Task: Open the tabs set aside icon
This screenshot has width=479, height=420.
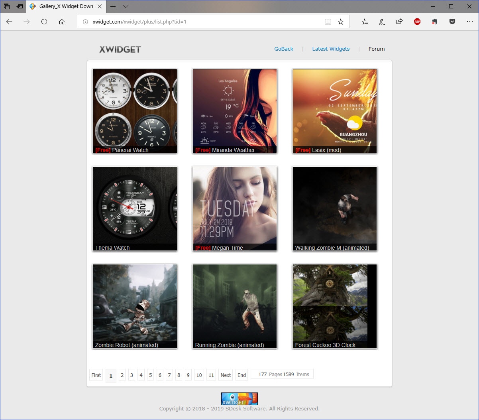Action: tap(7, 6)
